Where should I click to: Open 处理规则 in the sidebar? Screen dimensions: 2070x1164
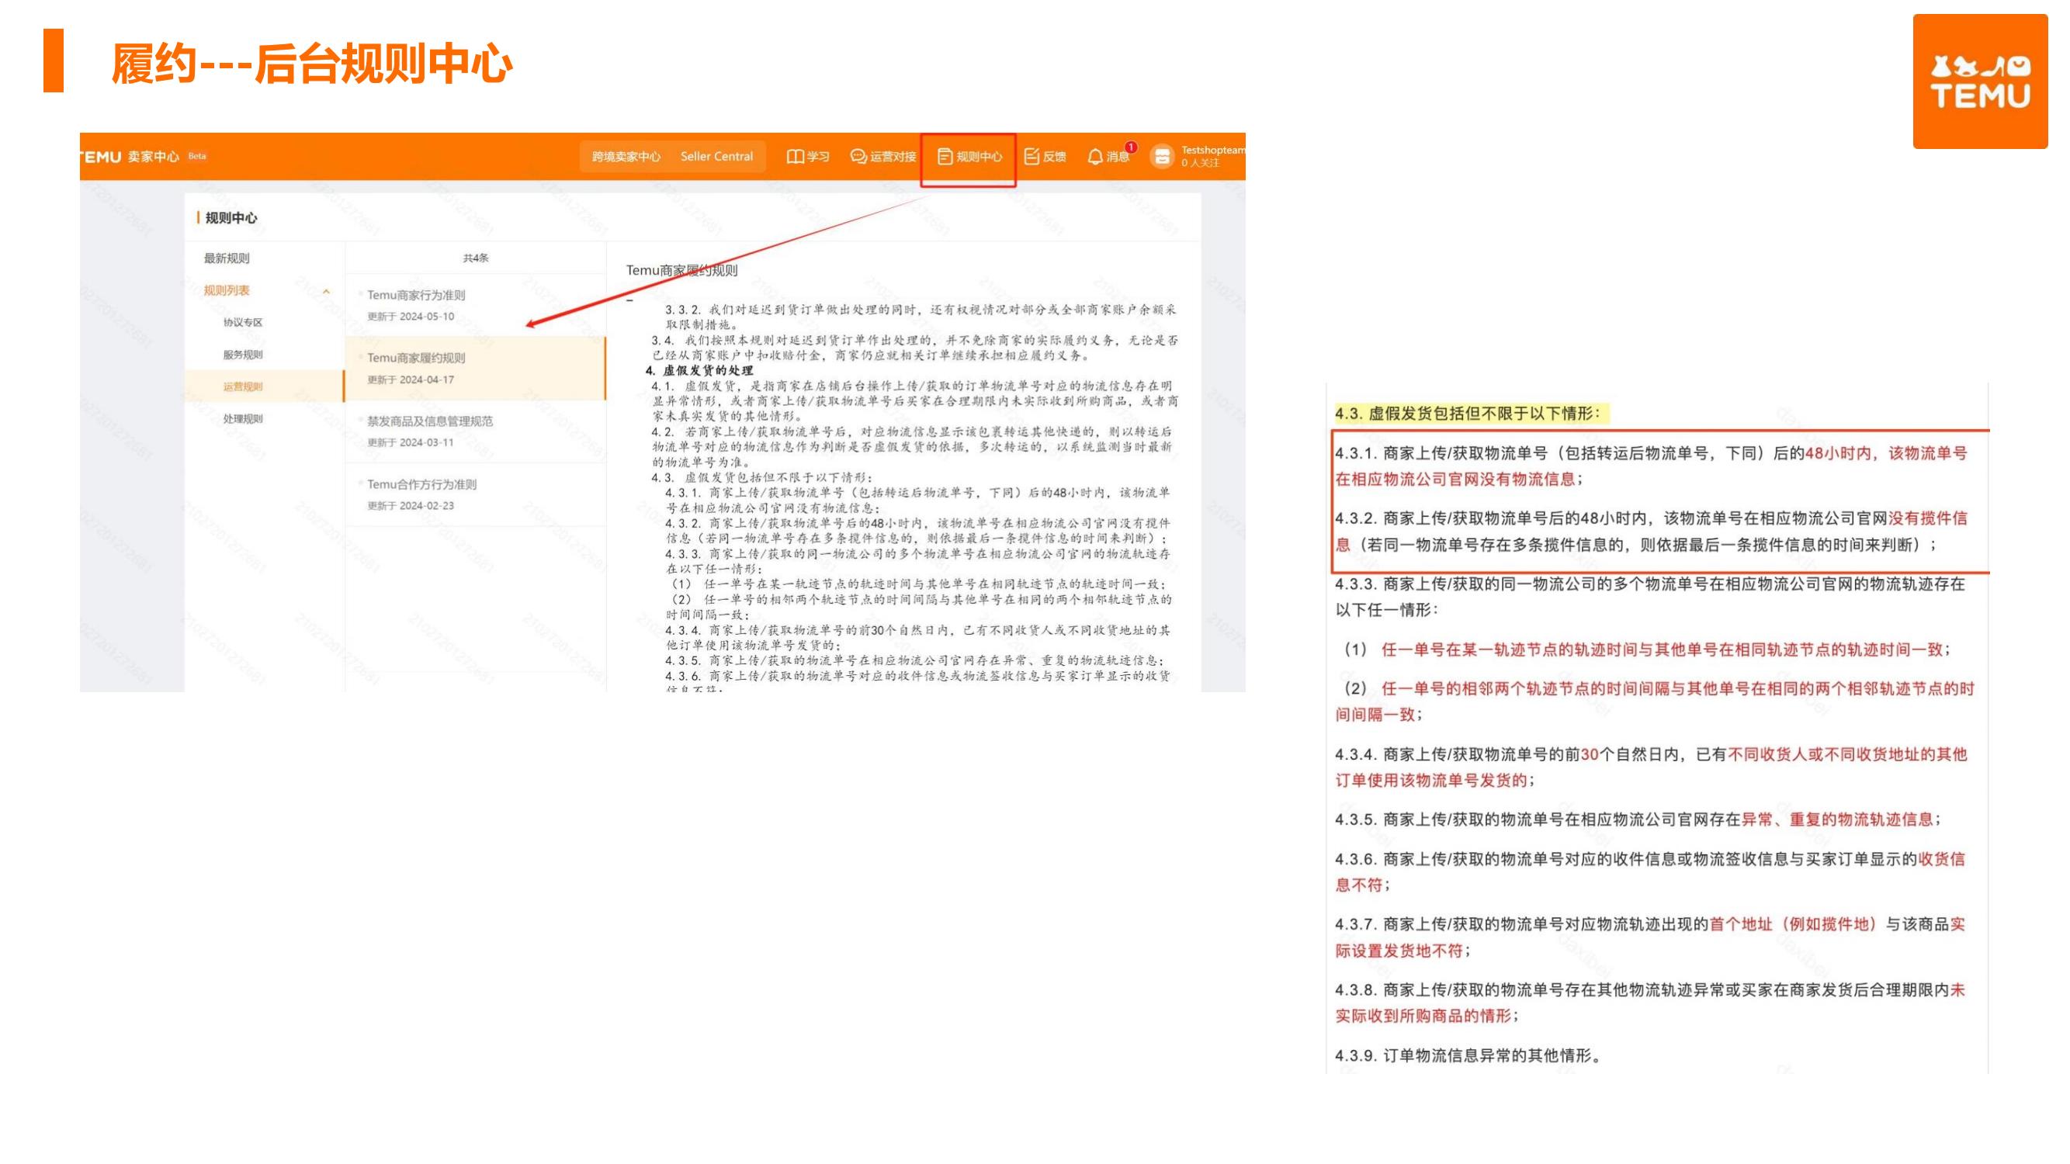(x=243, y=418)
